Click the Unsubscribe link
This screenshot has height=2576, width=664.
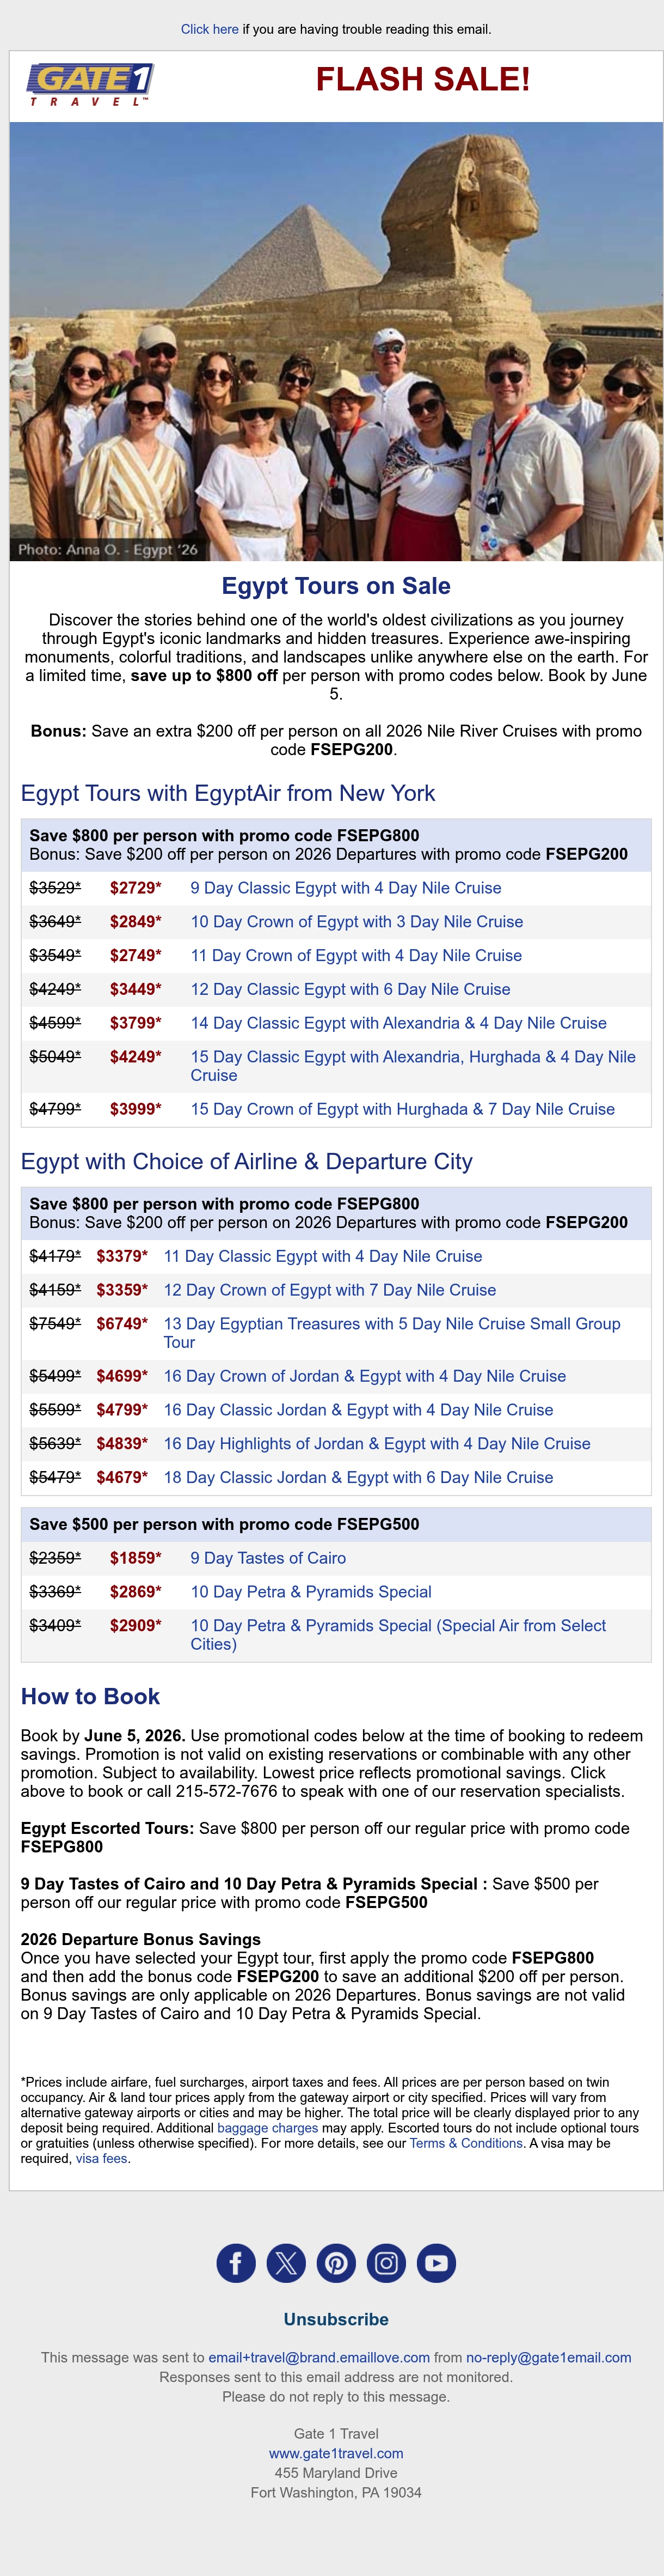pyautogui.click(x=336, y=2319)
